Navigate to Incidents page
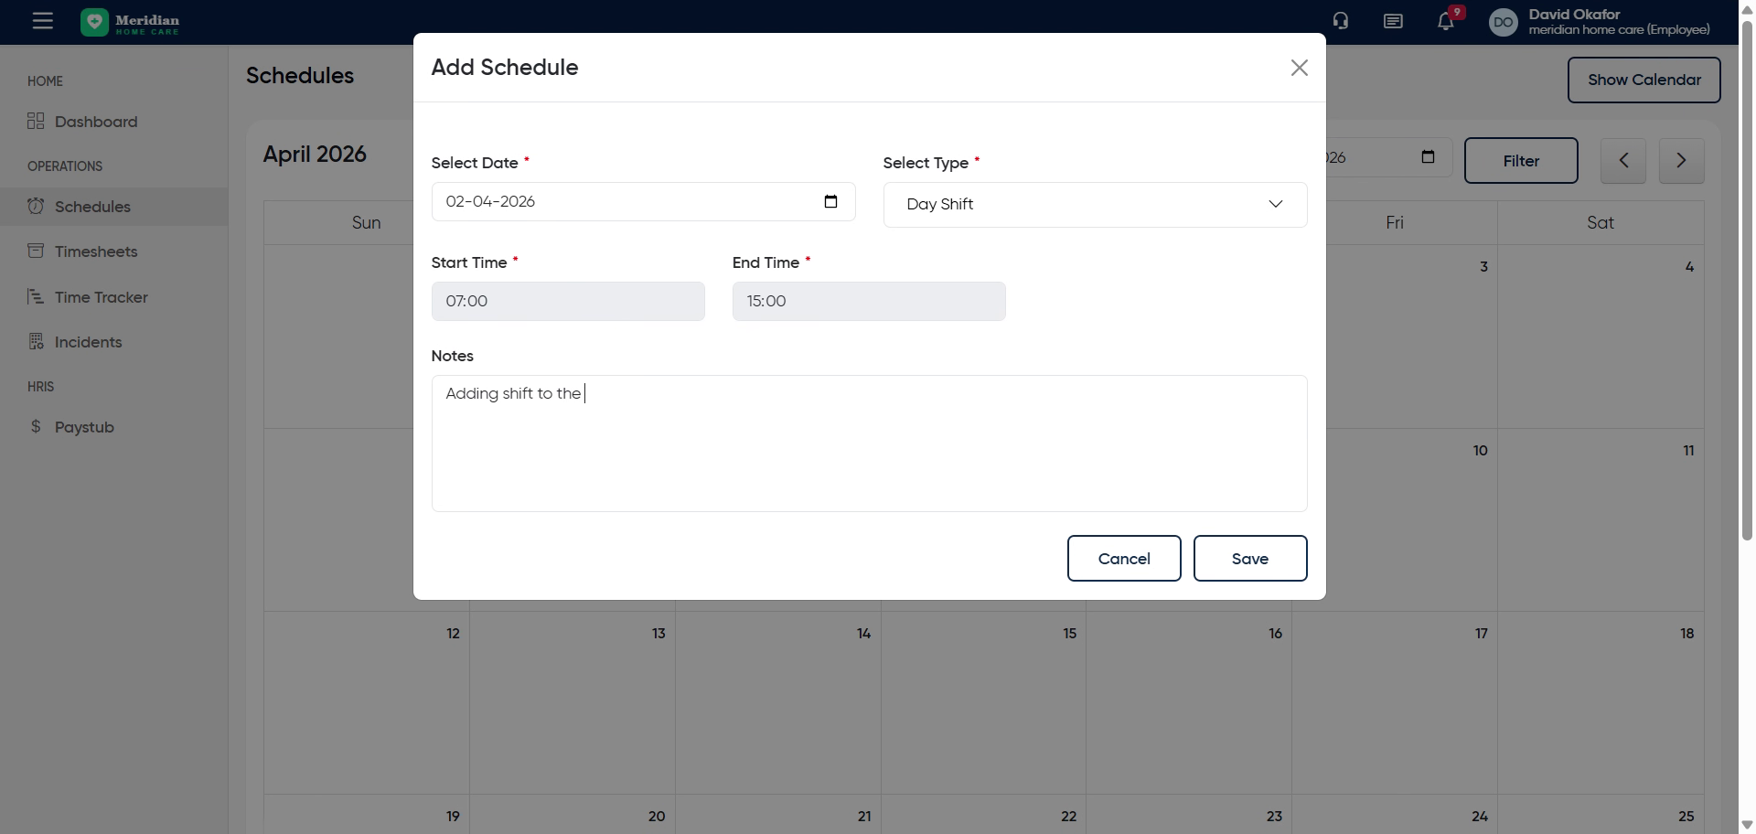The image size is (1756, 834). pyautogui.click(x=88, y=342)
